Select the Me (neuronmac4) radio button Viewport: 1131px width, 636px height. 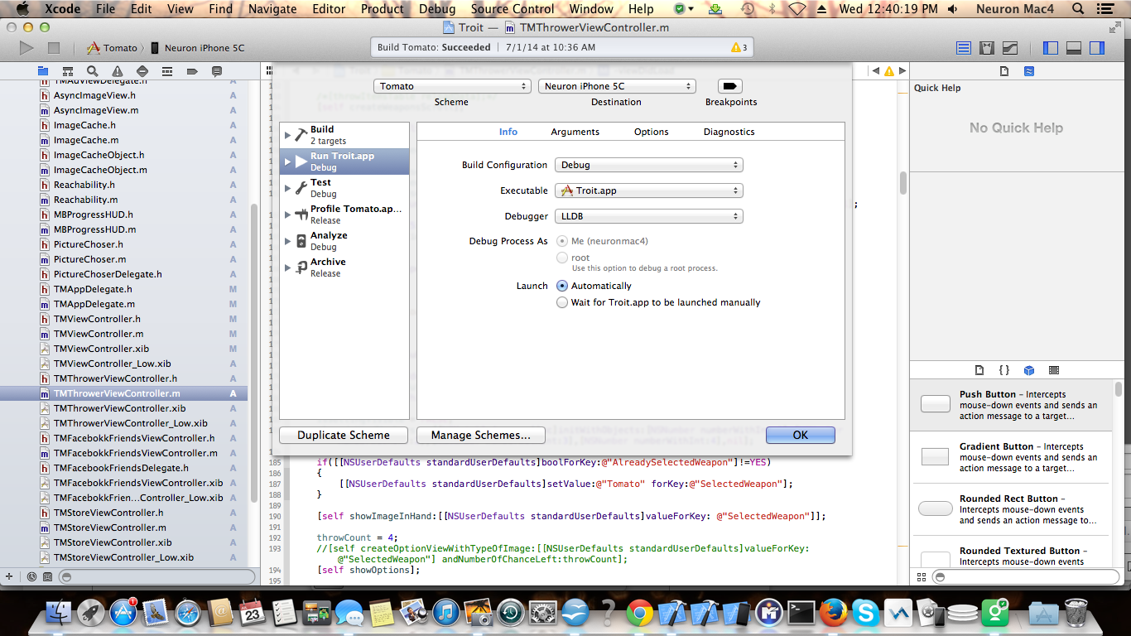(562, 241)
